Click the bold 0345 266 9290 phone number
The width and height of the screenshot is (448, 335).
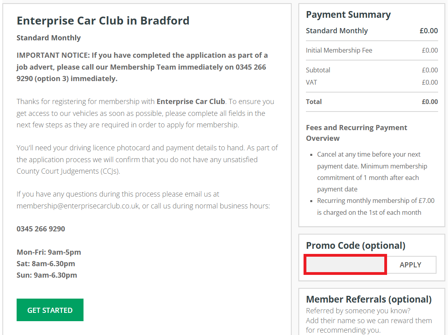(41, 229)
